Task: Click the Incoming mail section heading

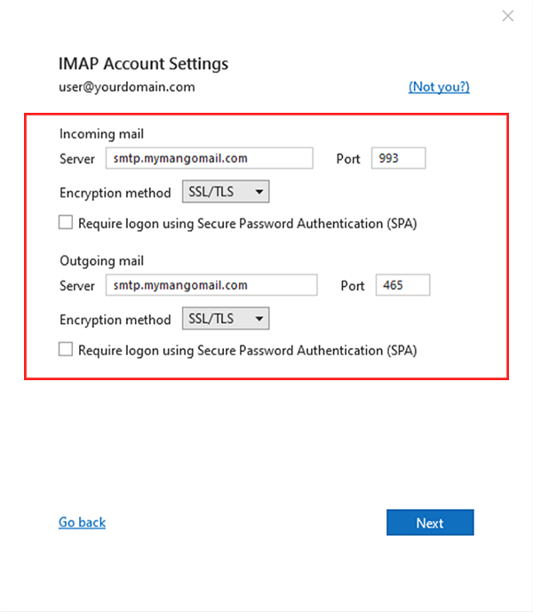Action: [x=101, y=134]
